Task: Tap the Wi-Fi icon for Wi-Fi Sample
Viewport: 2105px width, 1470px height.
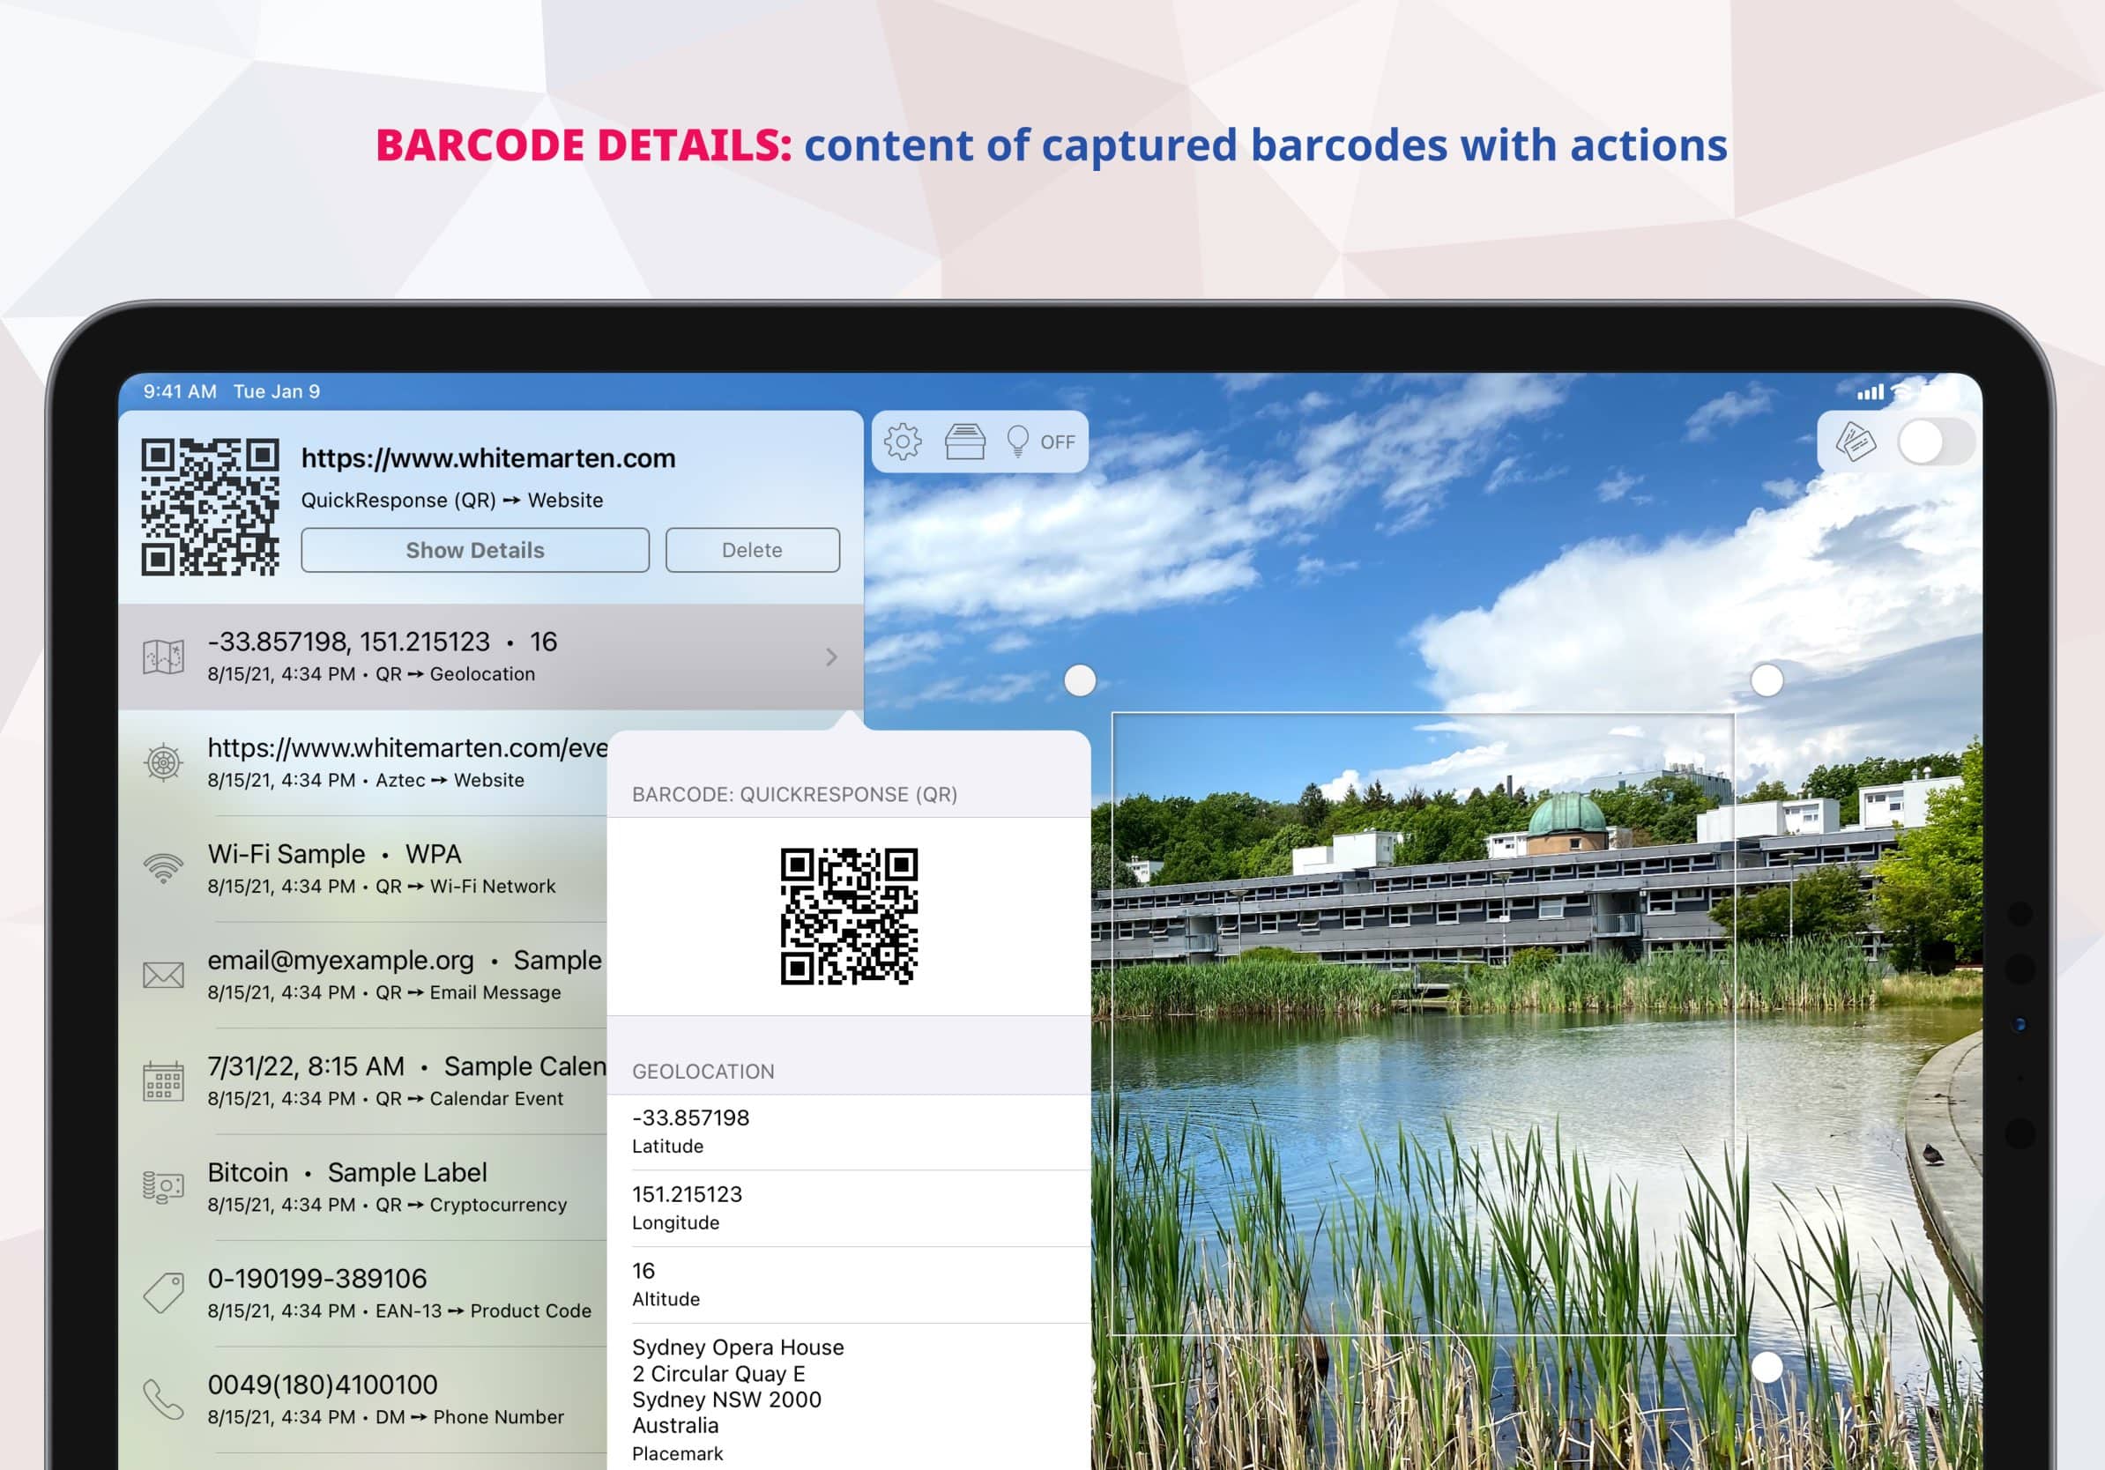Action: (163, 869)
